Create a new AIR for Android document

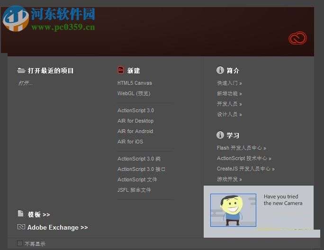pyautogui.click(x=135, y=131)
